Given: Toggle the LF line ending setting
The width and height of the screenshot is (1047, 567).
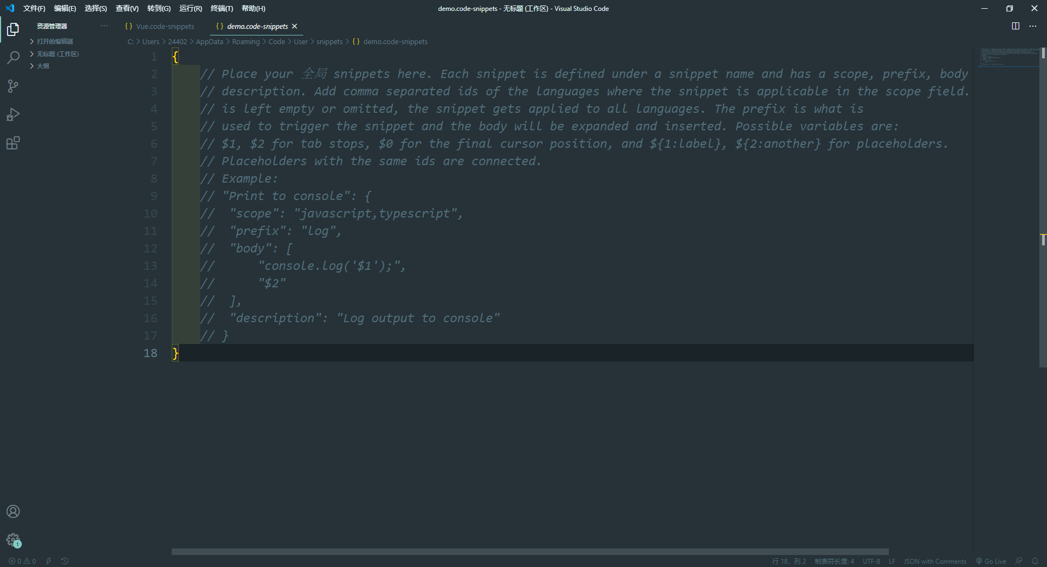Looking at the screenshot, I should coord(892,561).
